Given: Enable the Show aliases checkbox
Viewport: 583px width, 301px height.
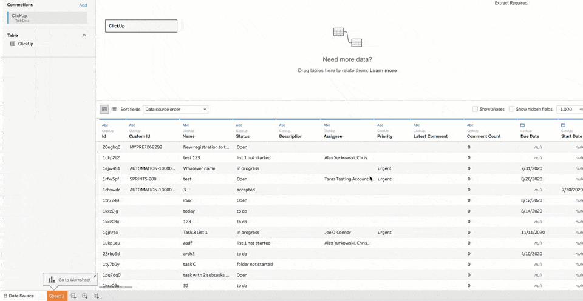Looking at the screenshot, I should (x=475, y=110).
